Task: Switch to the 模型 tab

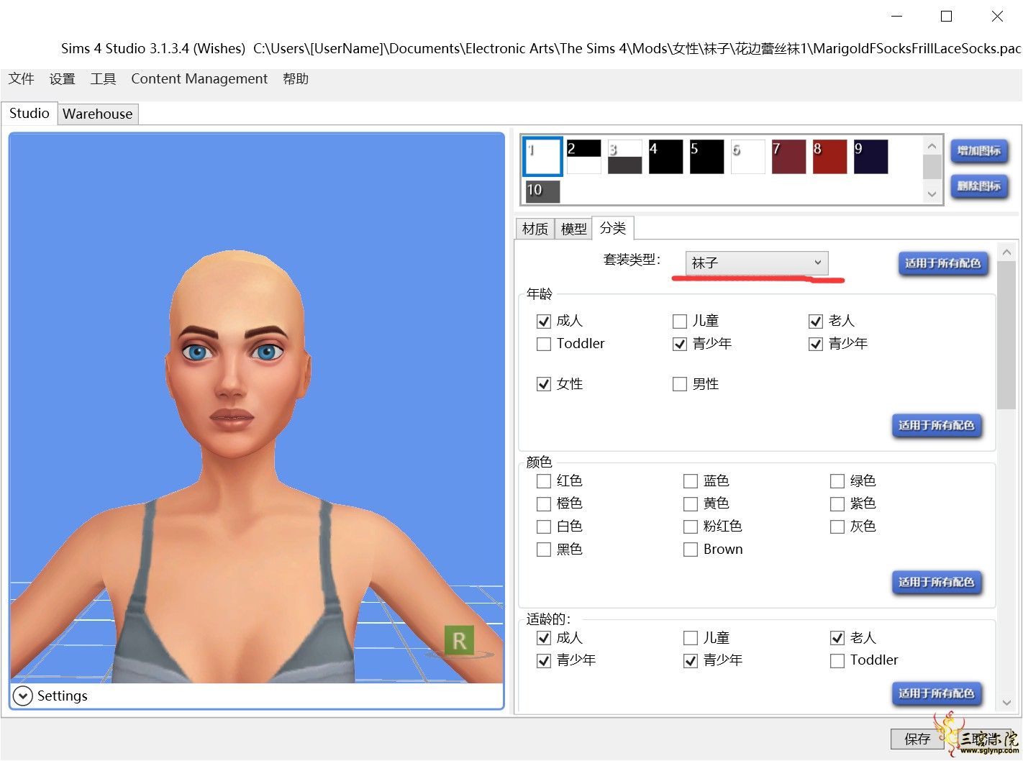Action: click(x=573, y=229)
